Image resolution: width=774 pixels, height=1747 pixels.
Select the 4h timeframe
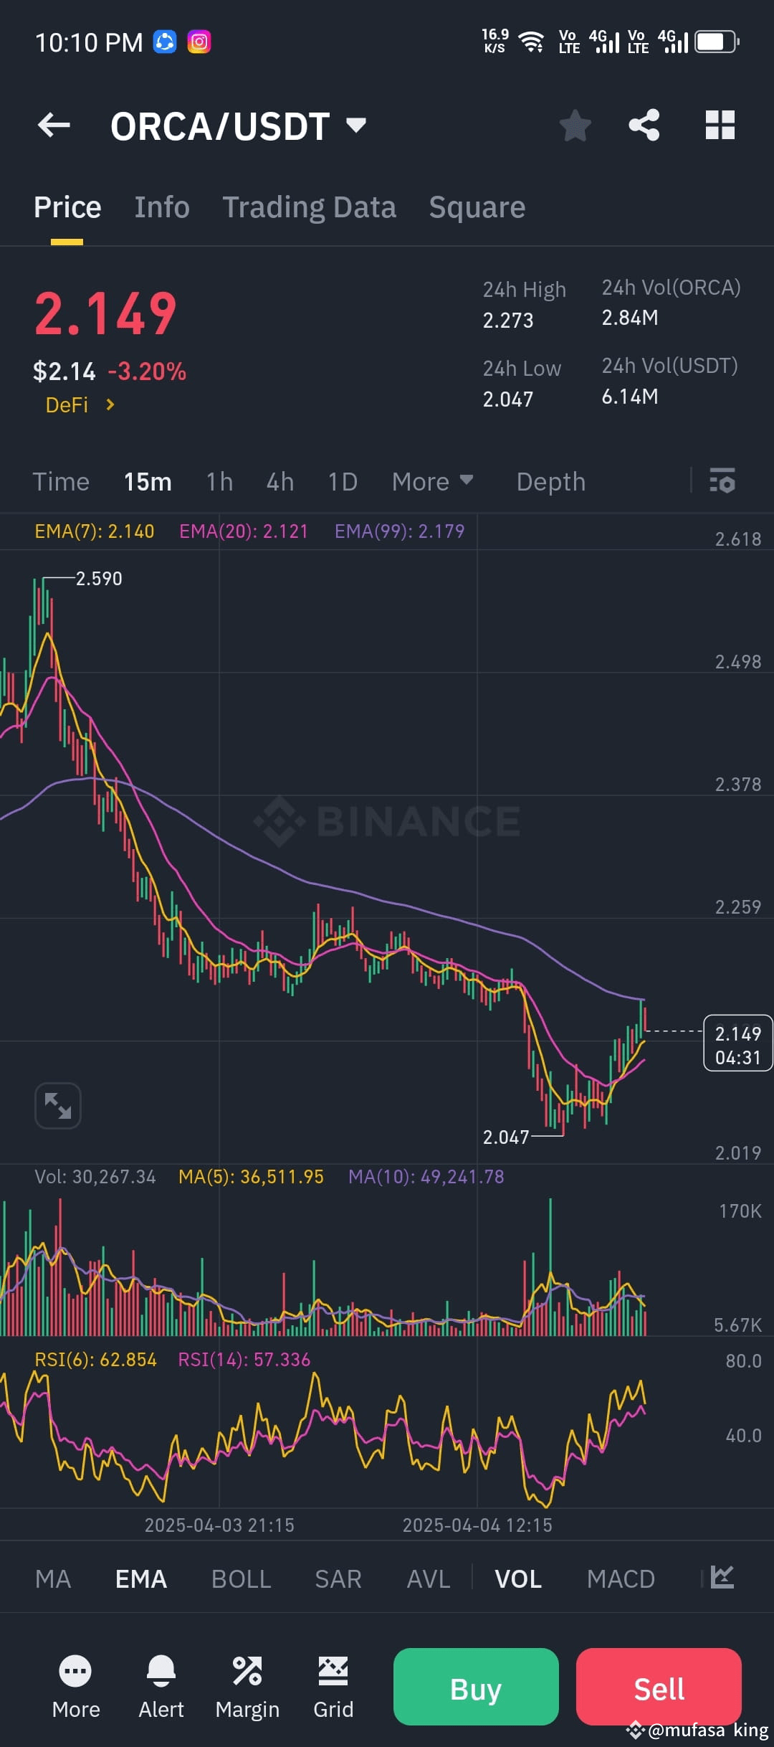coord(280,481)
